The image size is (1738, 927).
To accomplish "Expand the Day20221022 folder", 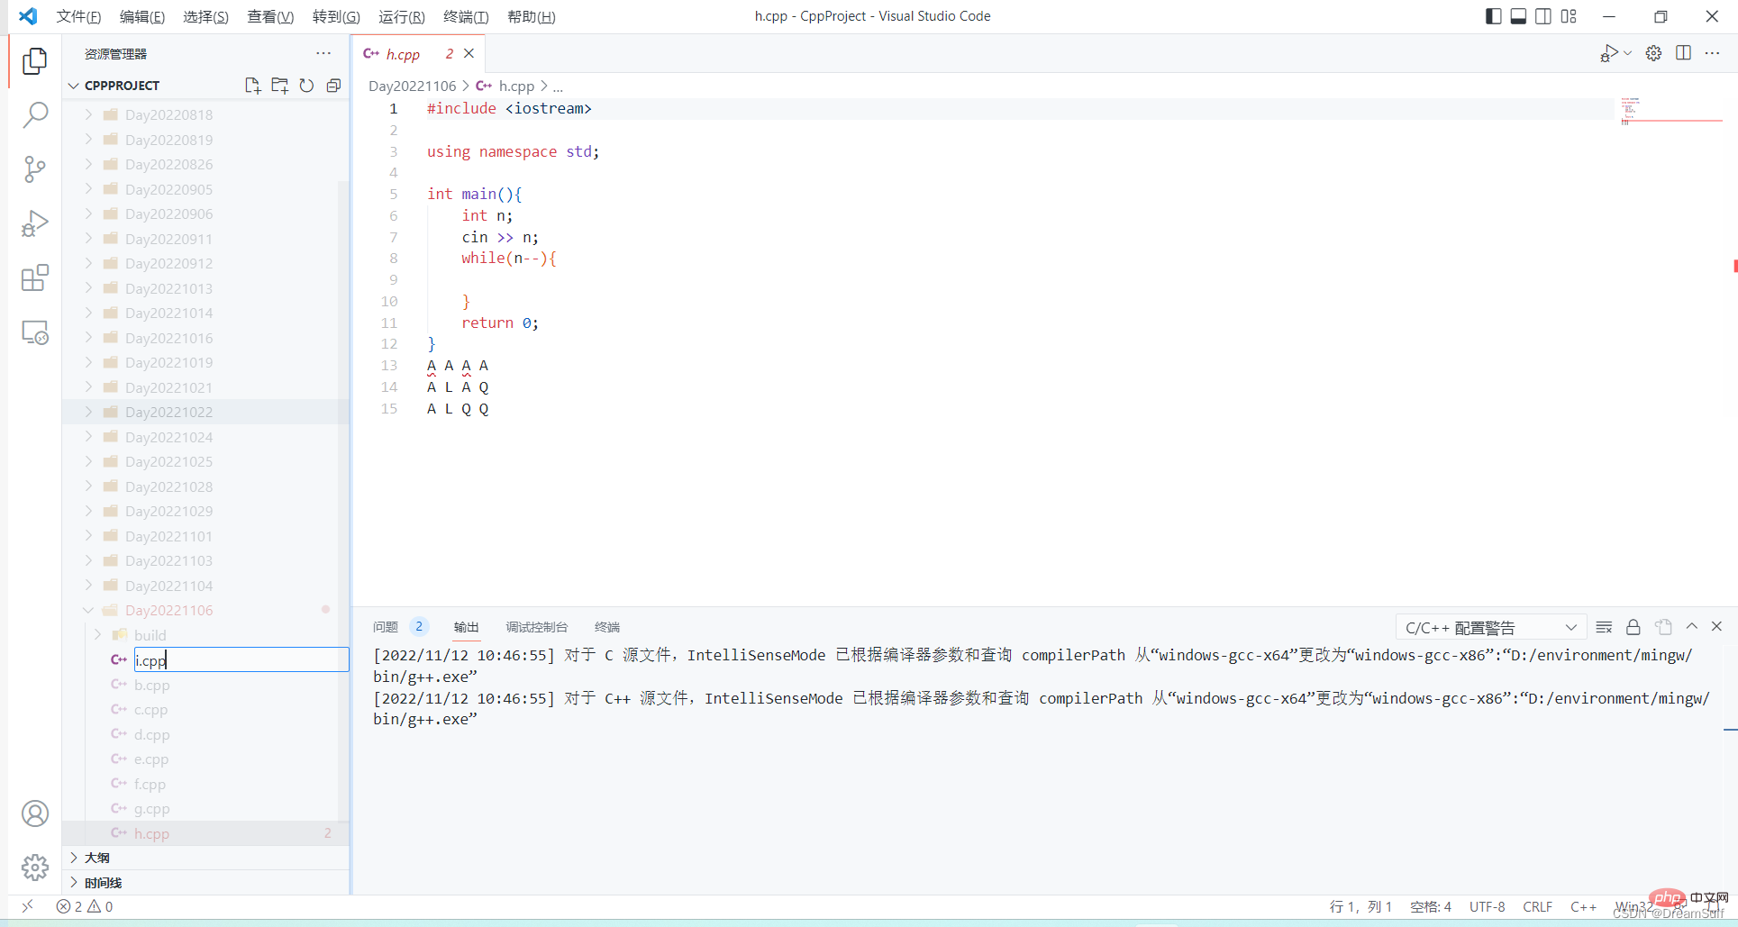I will coord(168,413).
